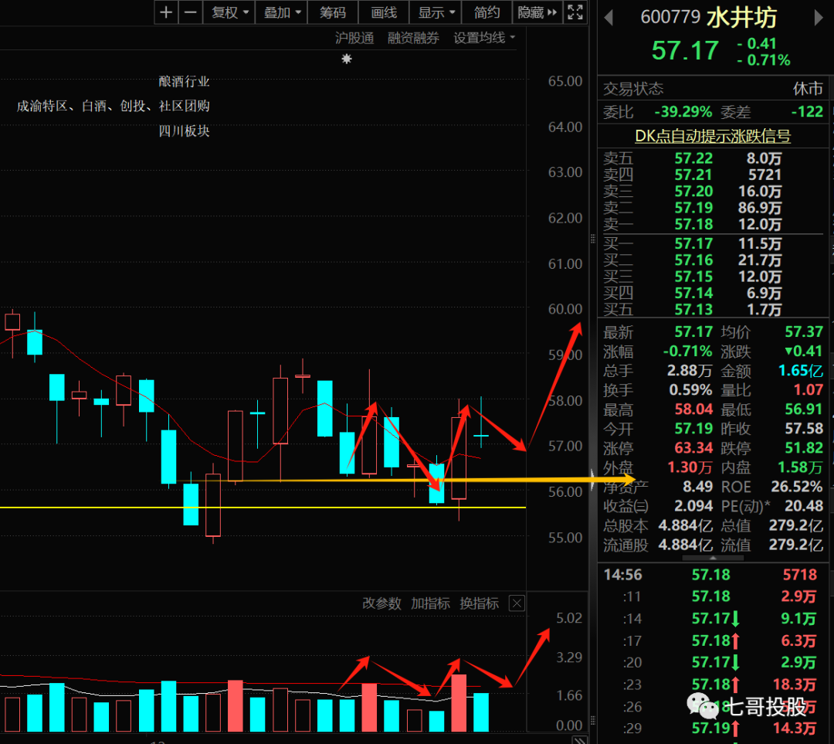Open the 显示 dropdown
Viewport: 834px width, 744px height.
tap(436, 12)
